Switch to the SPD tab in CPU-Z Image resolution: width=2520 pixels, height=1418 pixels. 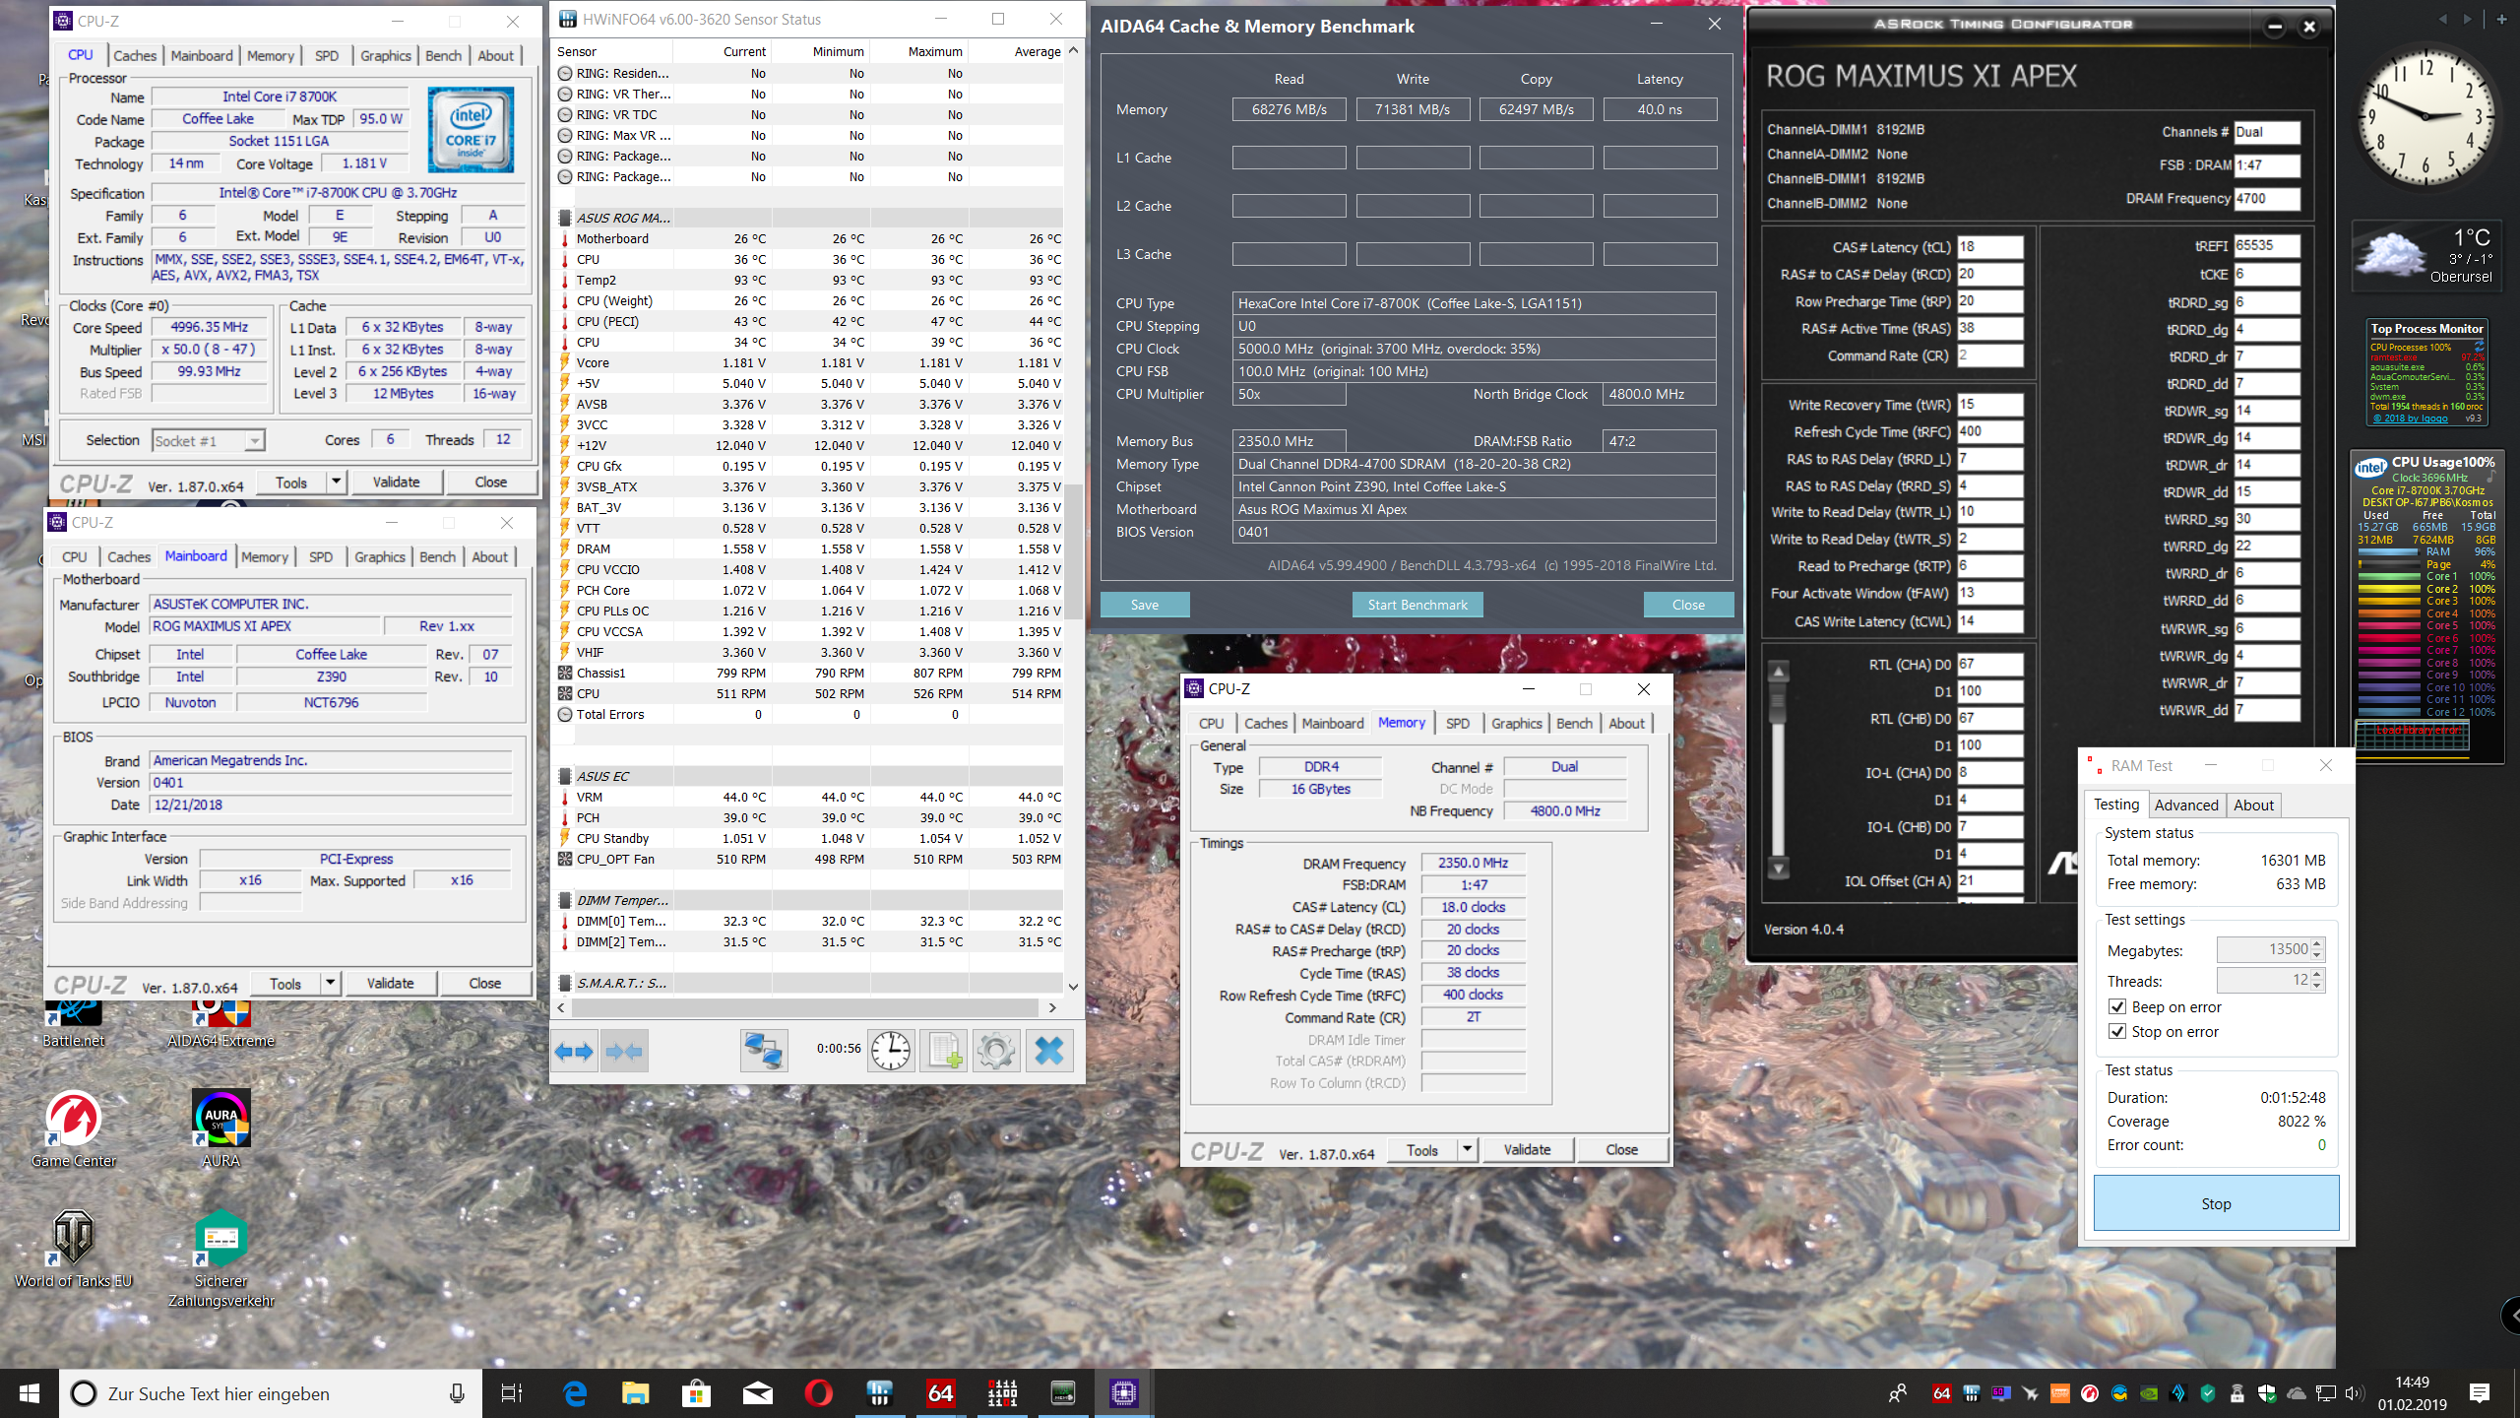coord(1458,723)
